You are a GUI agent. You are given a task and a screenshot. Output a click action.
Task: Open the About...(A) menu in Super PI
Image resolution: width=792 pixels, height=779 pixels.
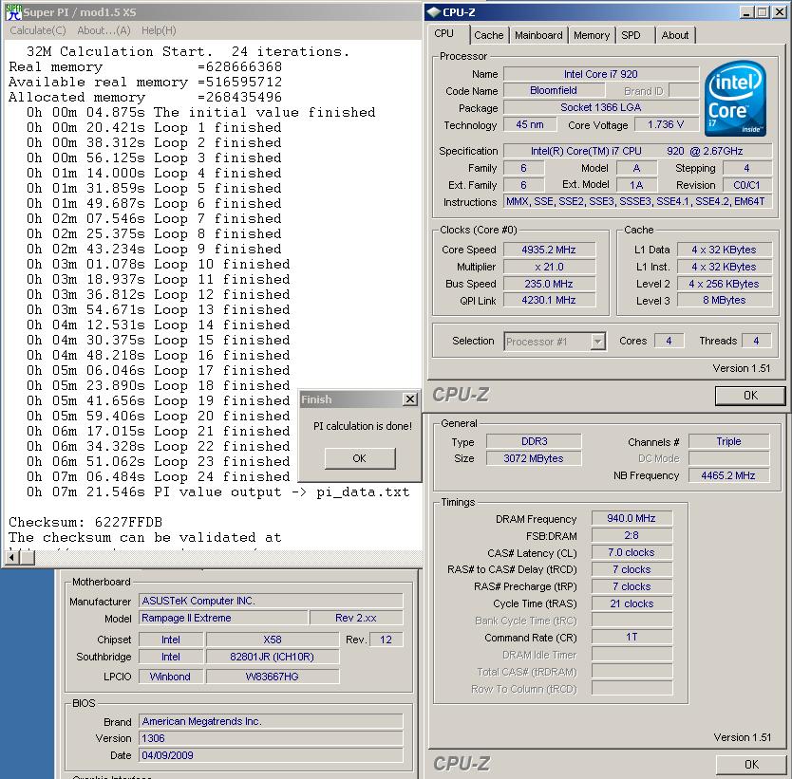click(x=104, y=30)
